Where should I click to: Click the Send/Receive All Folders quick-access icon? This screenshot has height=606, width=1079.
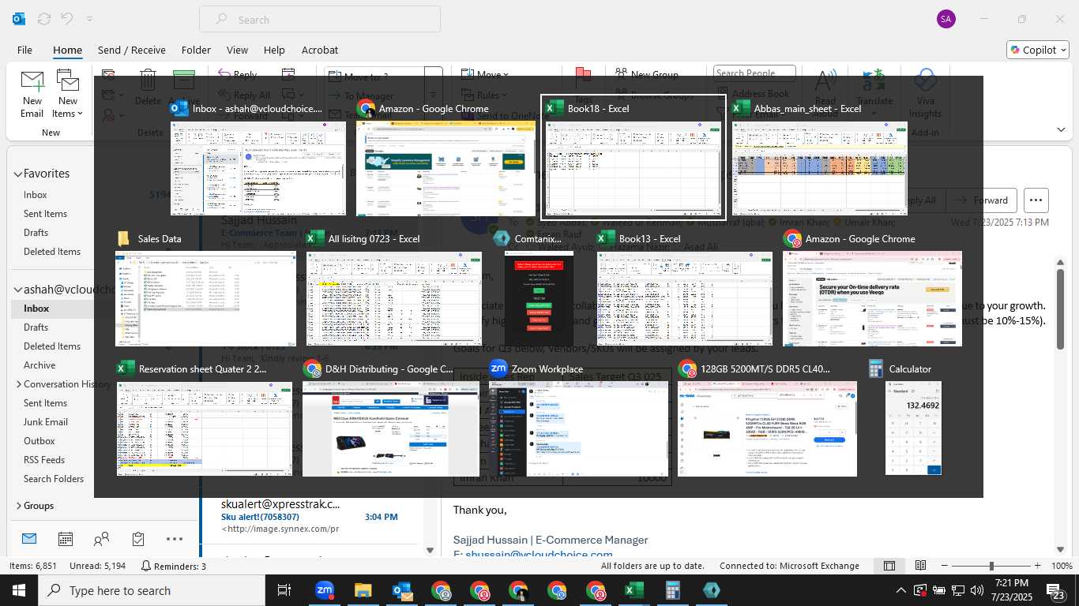44,19
